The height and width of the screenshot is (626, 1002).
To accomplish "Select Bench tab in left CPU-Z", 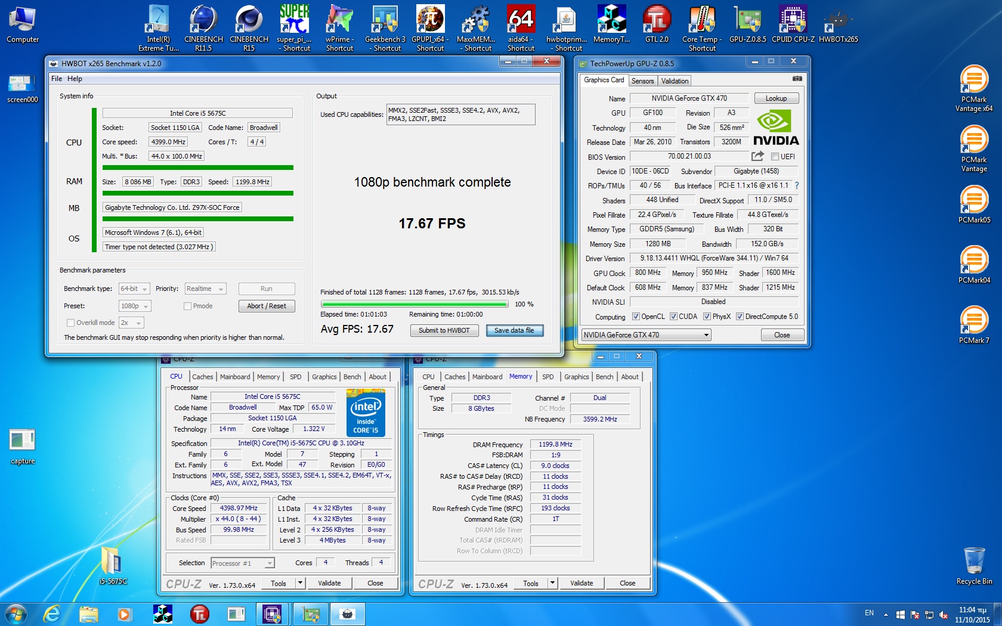I will [x=352, y=377].
